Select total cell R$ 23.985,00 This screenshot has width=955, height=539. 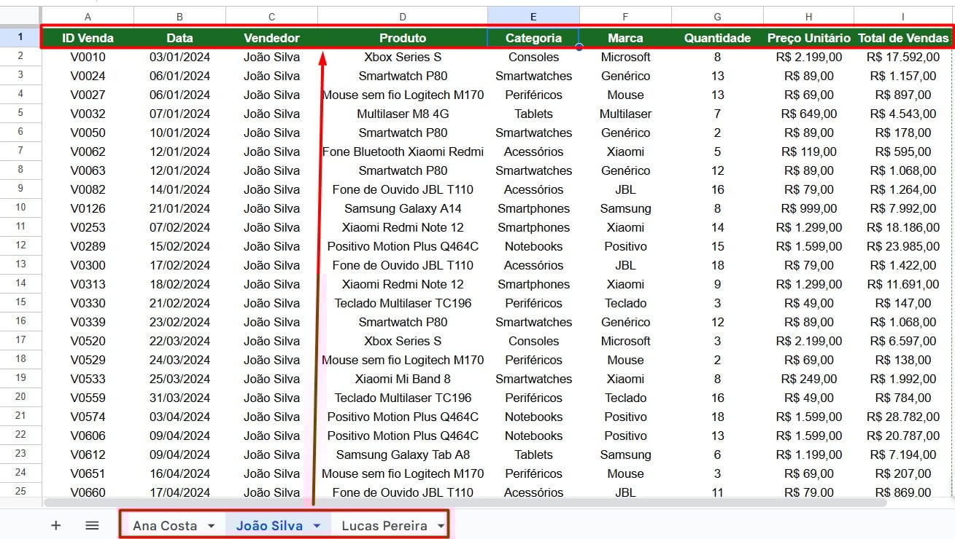(903, 246)
